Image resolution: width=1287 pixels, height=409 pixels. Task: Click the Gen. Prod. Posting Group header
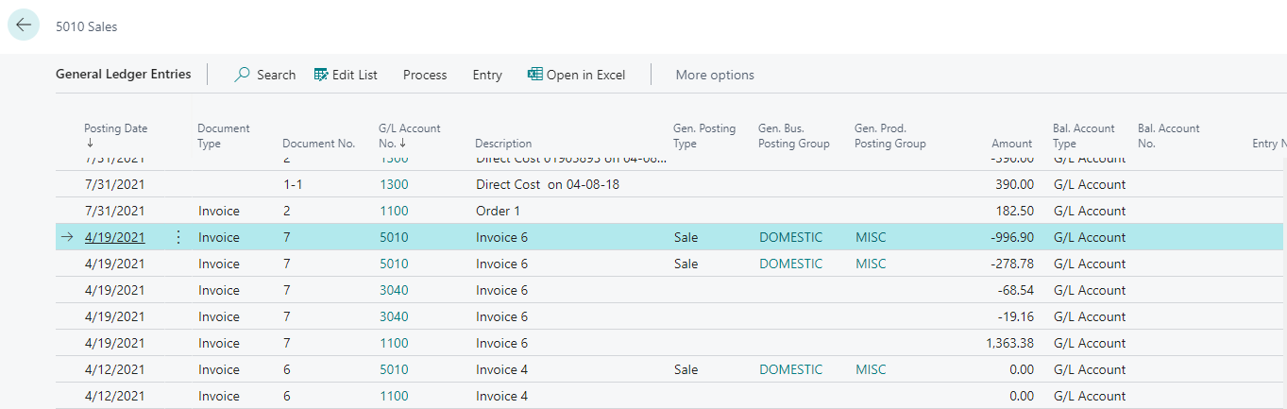pos(890,135)
